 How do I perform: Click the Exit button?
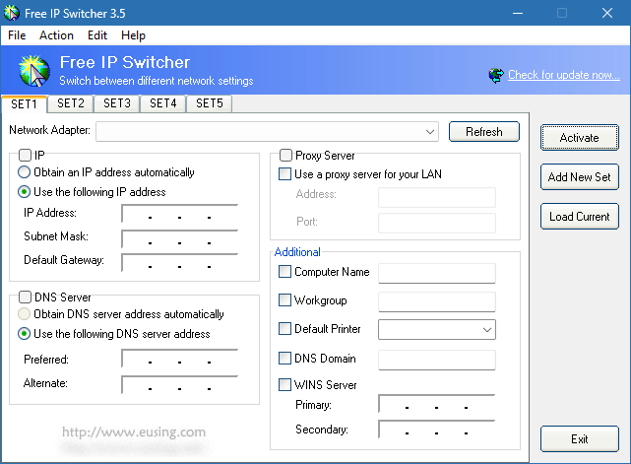pos(580,439)
